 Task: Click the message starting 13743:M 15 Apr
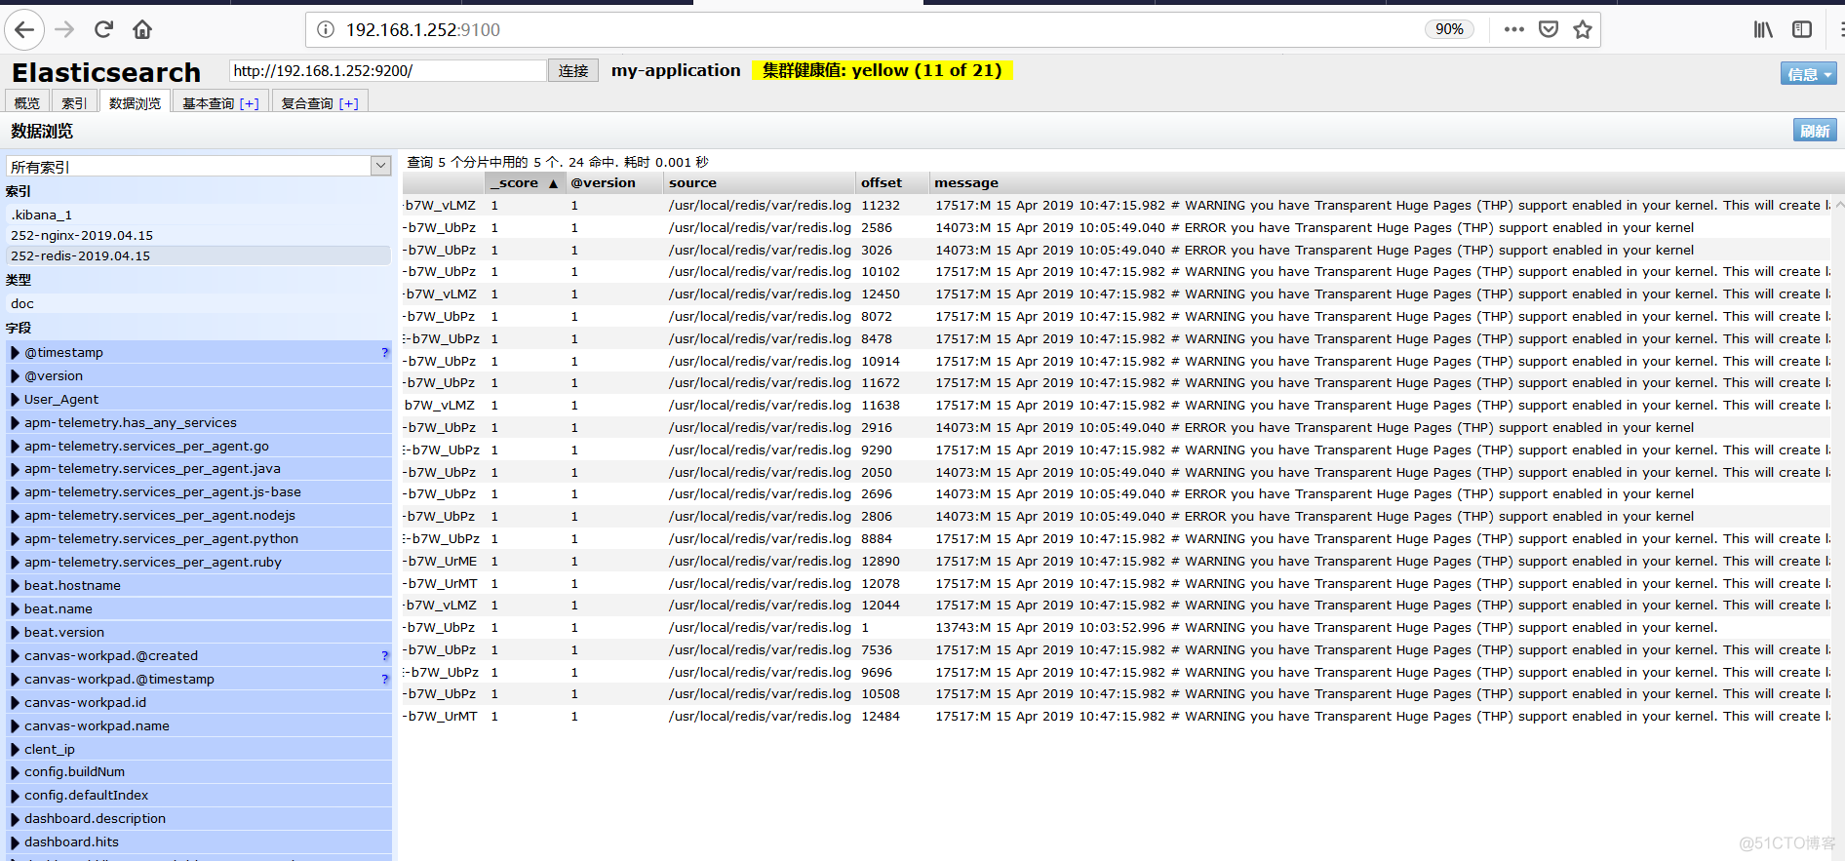tap(1326, 628)
